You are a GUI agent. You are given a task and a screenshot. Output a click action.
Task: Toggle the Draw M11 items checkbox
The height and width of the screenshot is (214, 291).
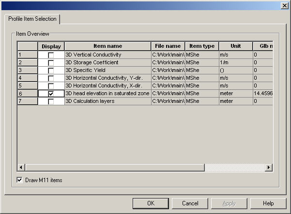pyautogui.click(x=20, y=180)
